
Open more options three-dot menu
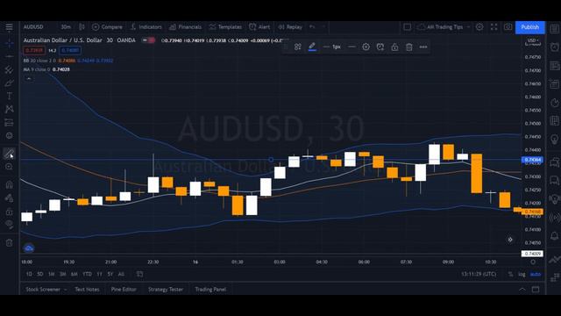[x=423, y=47]
